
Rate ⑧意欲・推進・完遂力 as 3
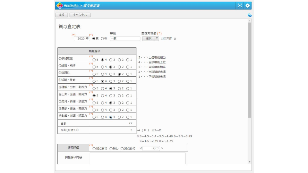pyautogui.click(x=111, y=110)
